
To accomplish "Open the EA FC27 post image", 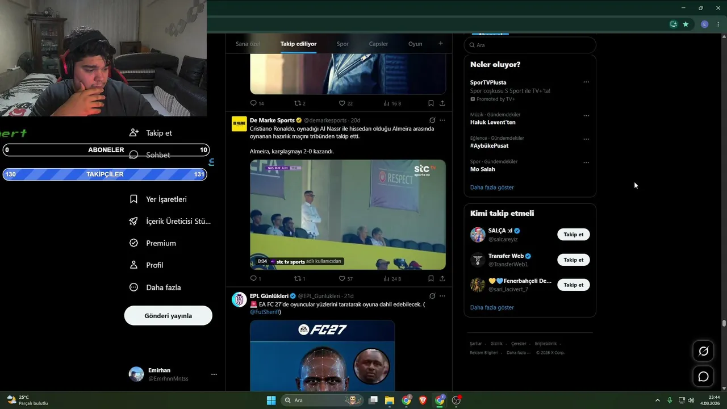I will [322, 355].
